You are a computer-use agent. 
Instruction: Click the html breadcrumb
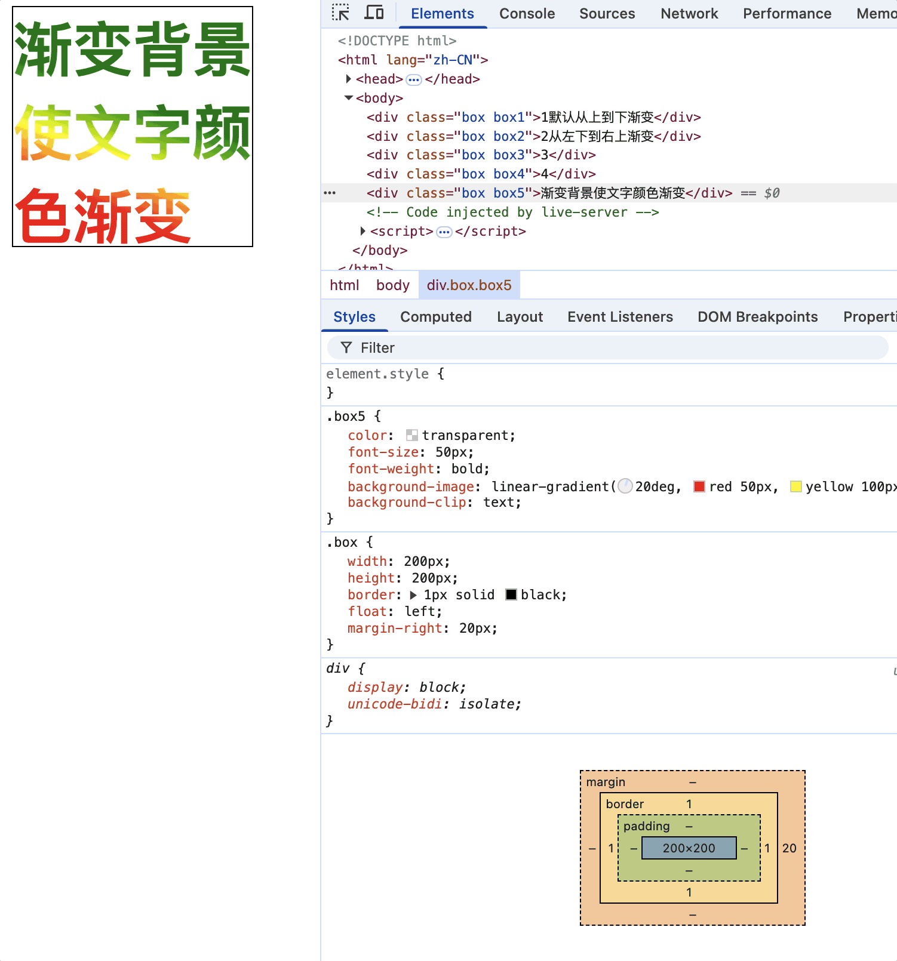tap(345, 285)
